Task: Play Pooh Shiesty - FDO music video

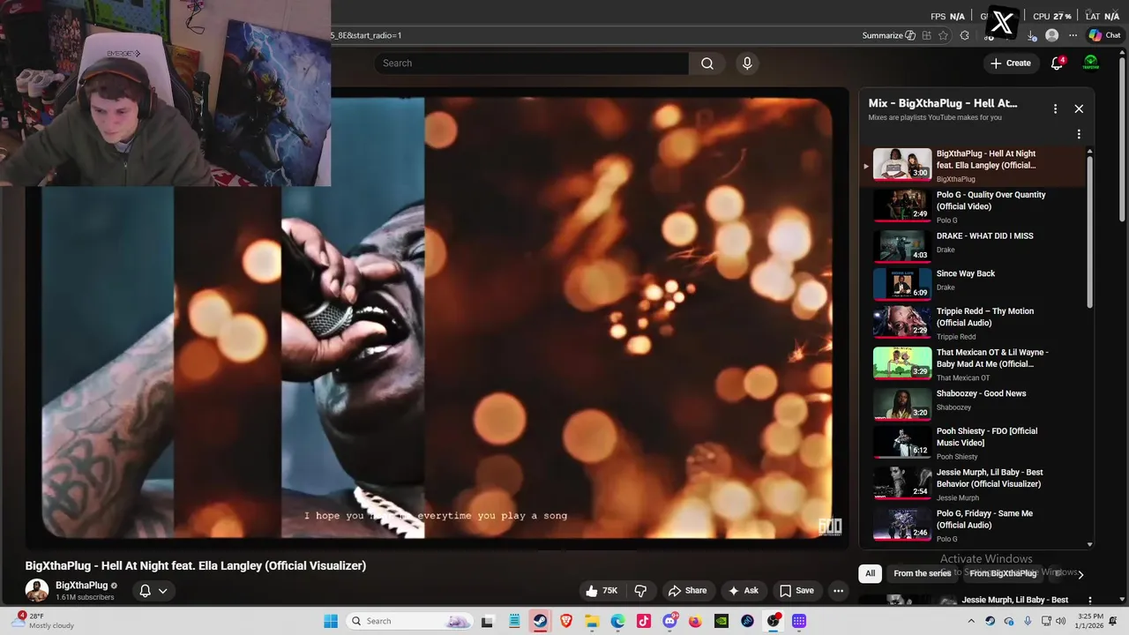Action: (973, 443)
